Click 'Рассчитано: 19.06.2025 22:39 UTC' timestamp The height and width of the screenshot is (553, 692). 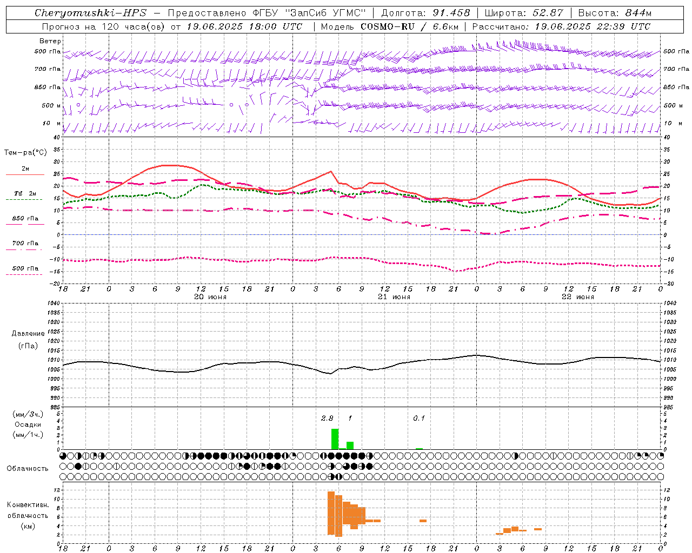pos(561,26)
